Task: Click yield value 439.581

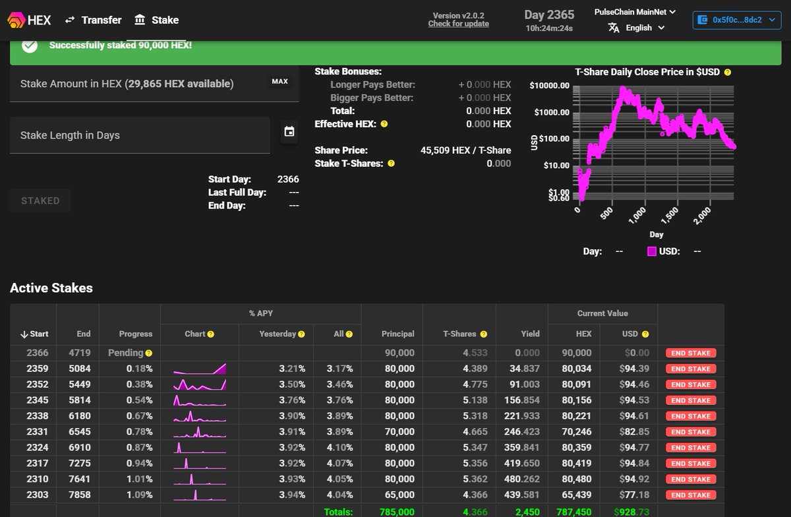Action: coord(523,495)
